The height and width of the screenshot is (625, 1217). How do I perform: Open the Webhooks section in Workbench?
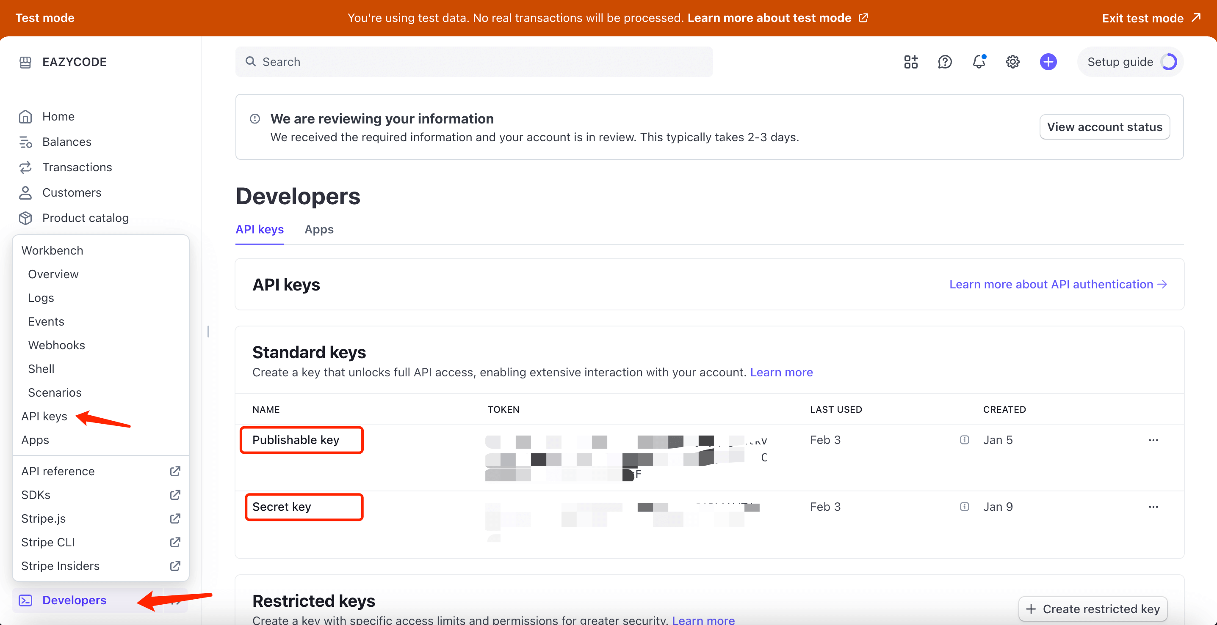click(x=56, y=344)
